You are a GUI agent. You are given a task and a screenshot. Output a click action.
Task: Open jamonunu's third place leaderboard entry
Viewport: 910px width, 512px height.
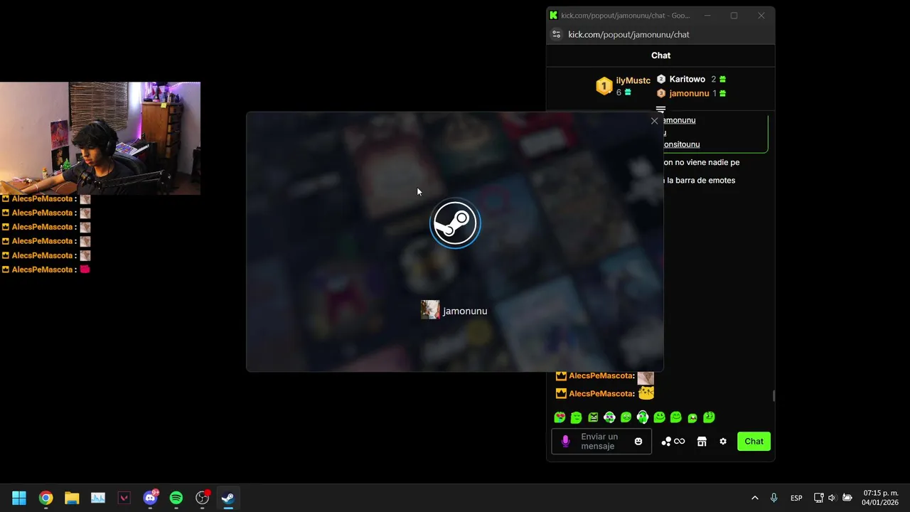(691, 93)
